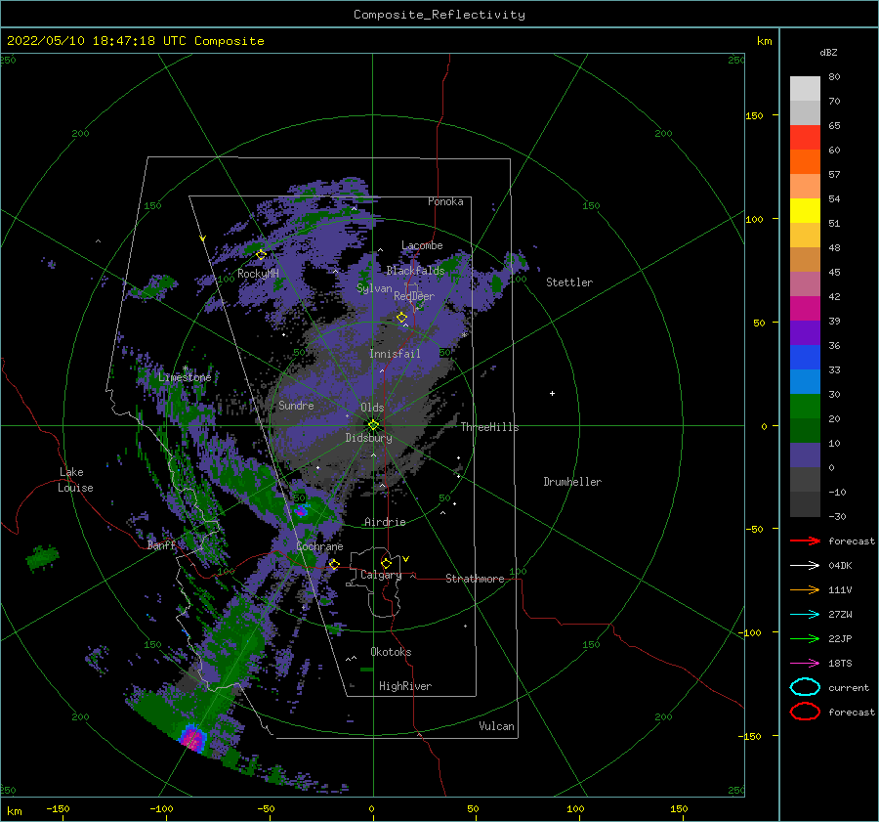Screen dimensions: 879x822
Task: Click the Blackfalds label
Action: [415, 271]
